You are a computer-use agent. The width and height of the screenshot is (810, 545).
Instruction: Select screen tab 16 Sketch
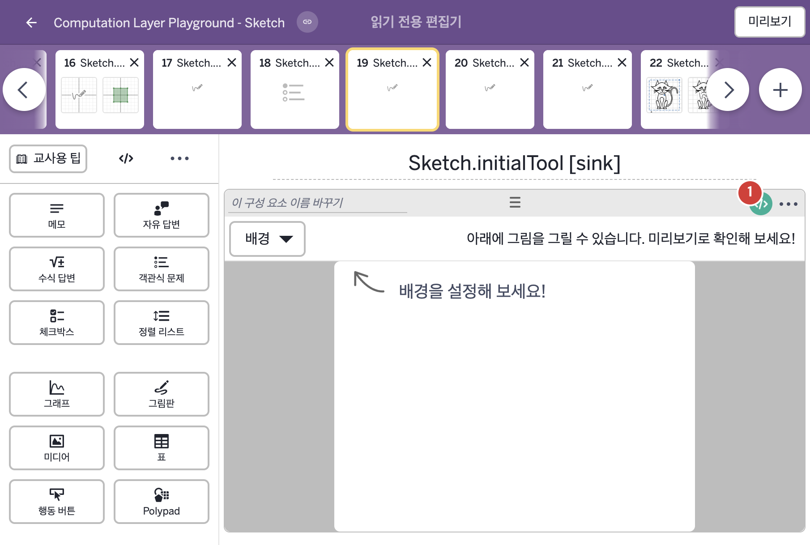[x=99, y=89]
